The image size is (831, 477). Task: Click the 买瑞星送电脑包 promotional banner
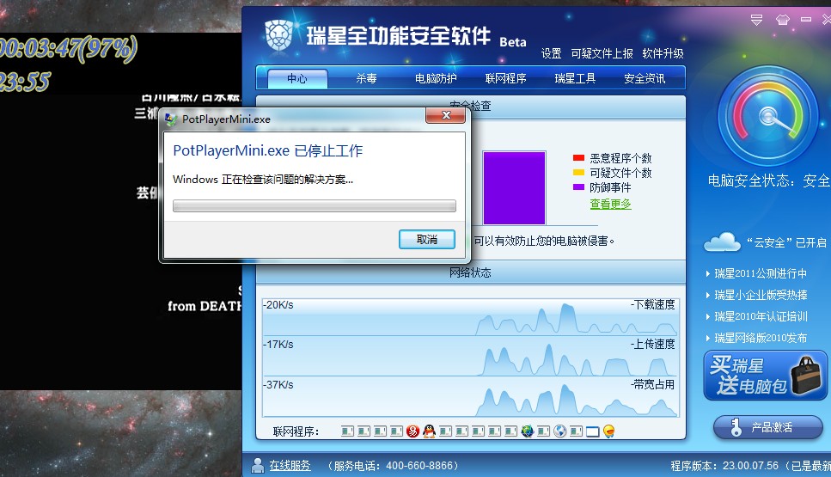(766, 376)
